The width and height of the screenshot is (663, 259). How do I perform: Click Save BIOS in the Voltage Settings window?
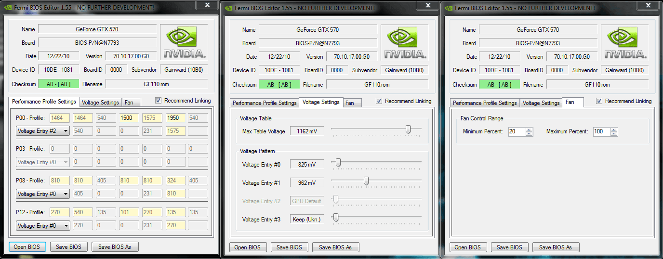pos(289,247)
